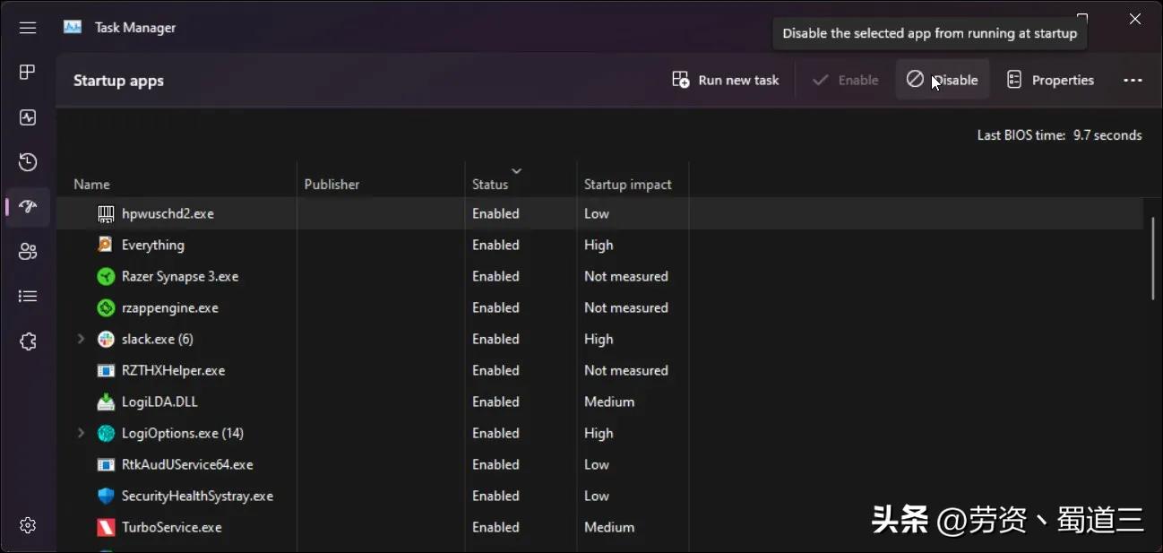Select the Everything startup entry
Screen dimensions: 1163x553
point(153,245)
